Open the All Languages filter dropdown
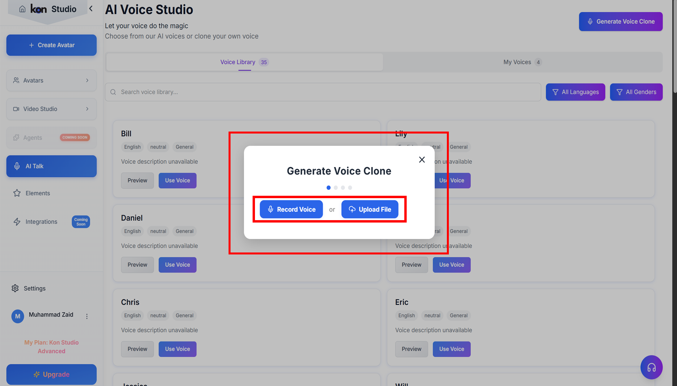The width and height of the screenshot is (677, 386). 575,92
